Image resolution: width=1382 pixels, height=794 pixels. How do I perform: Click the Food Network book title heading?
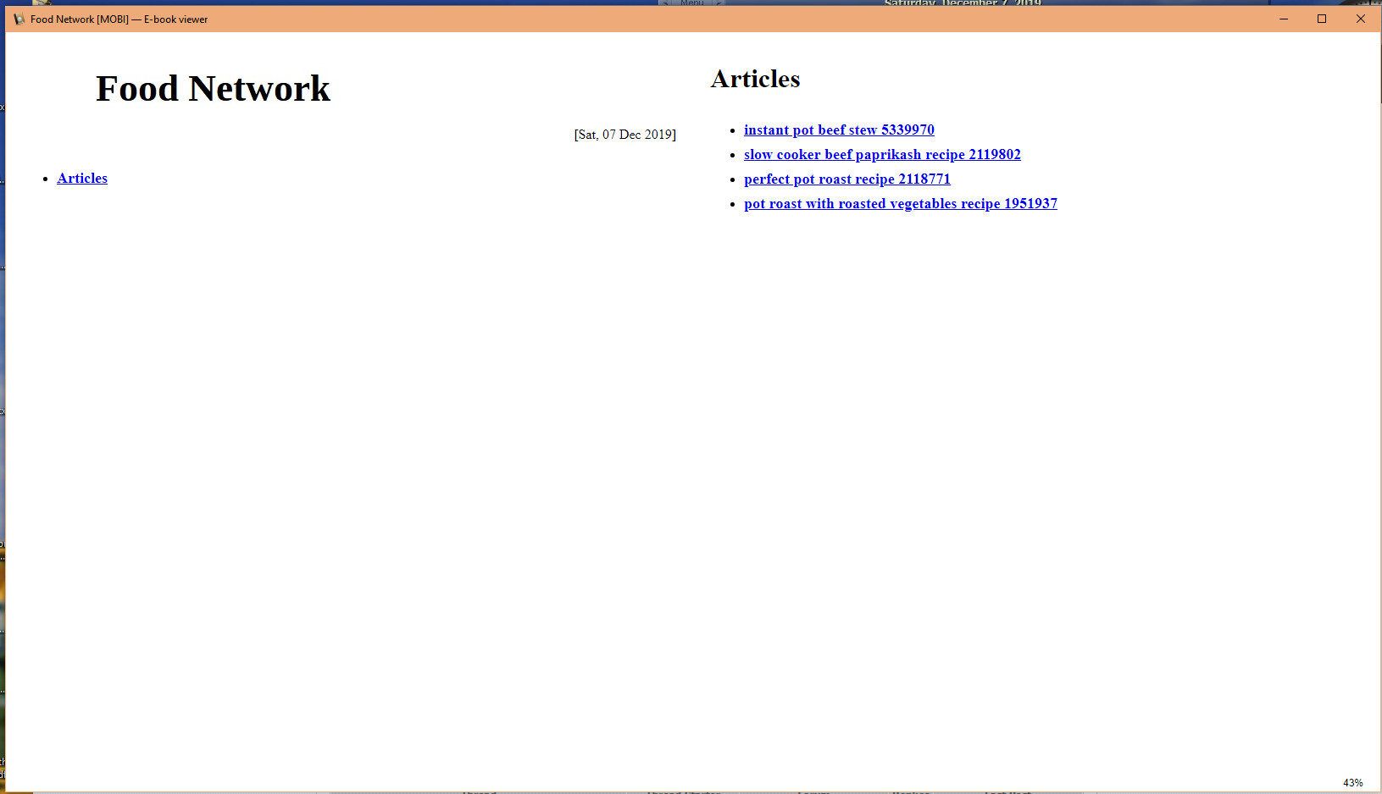click(213, 89)
